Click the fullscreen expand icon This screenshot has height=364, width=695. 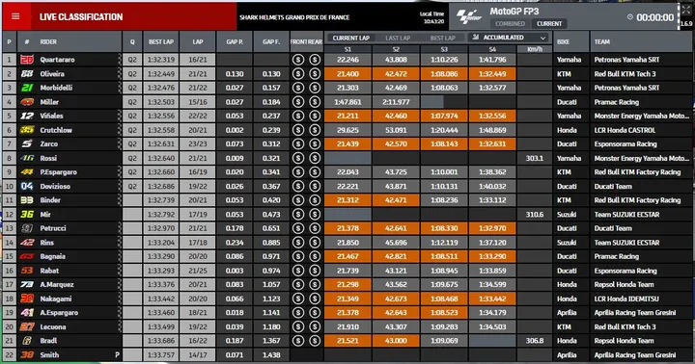tap(686, 11)
